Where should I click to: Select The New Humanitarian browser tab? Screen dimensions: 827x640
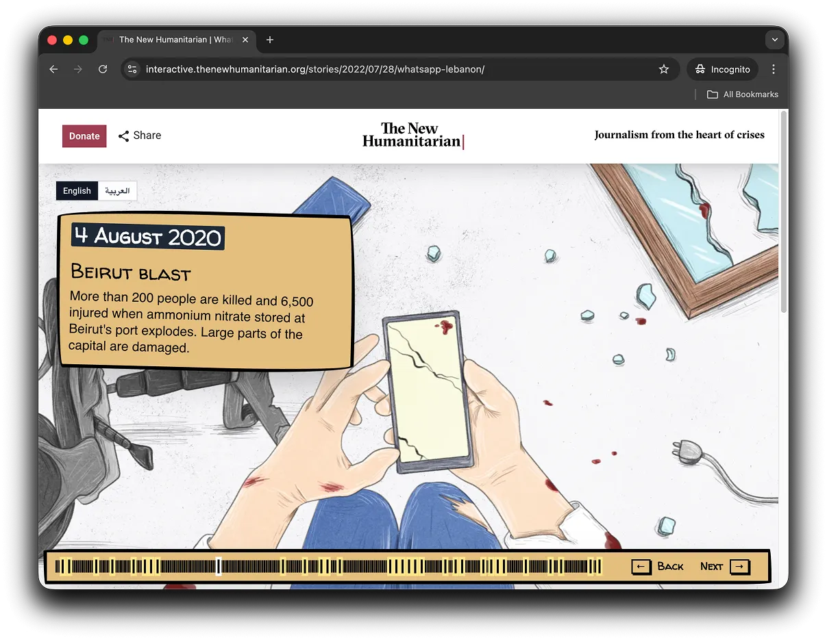[x=171, y=40]
